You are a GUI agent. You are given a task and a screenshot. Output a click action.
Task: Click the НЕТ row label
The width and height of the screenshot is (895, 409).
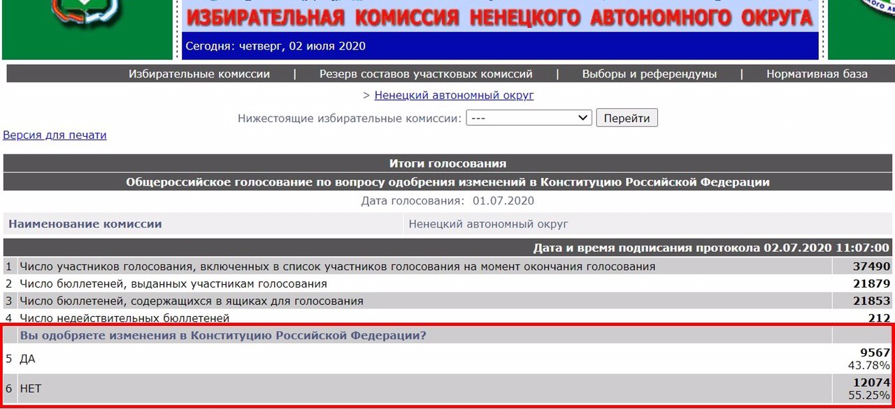[x=31, y=389]
